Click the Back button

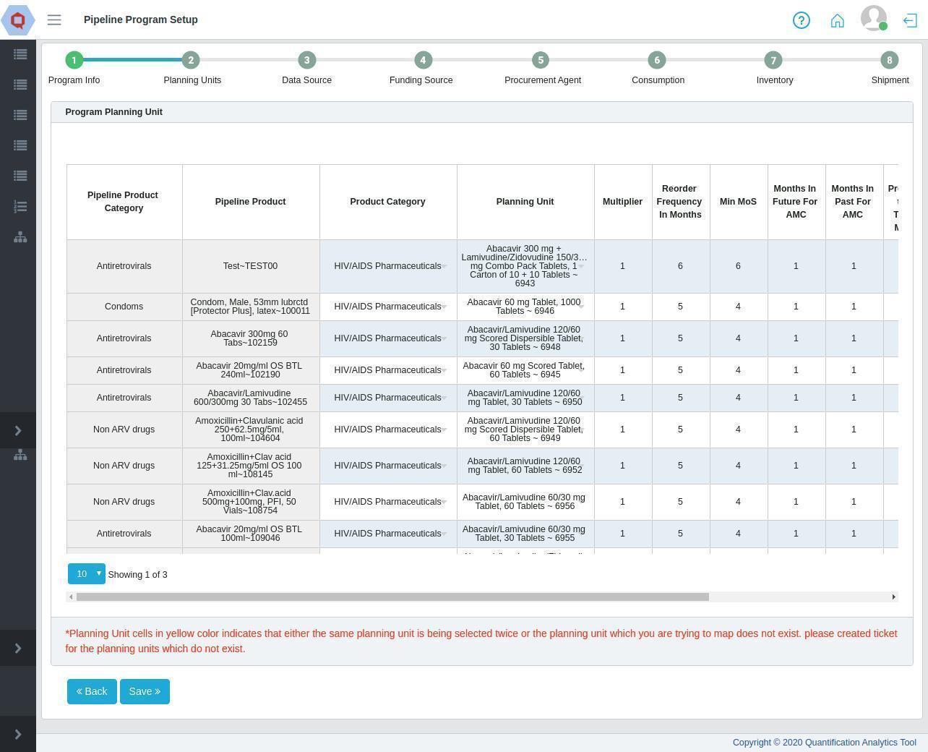(x=92, y=691)
